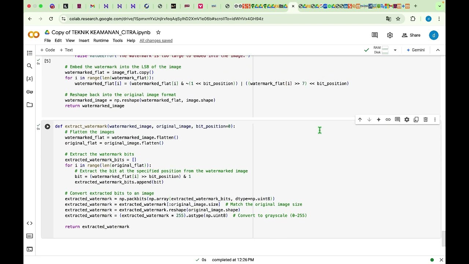Open Find and replace in sidebar

[30, 66]
